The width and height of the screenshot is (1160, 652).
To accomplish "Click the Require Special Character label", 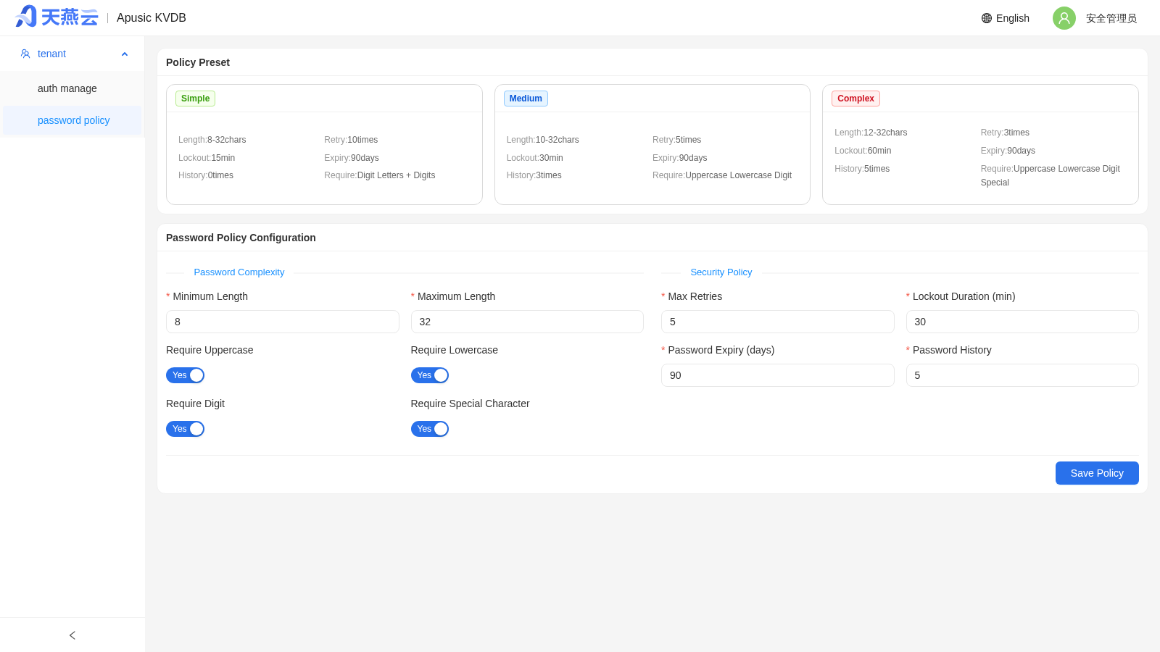I will click(471, 404).
